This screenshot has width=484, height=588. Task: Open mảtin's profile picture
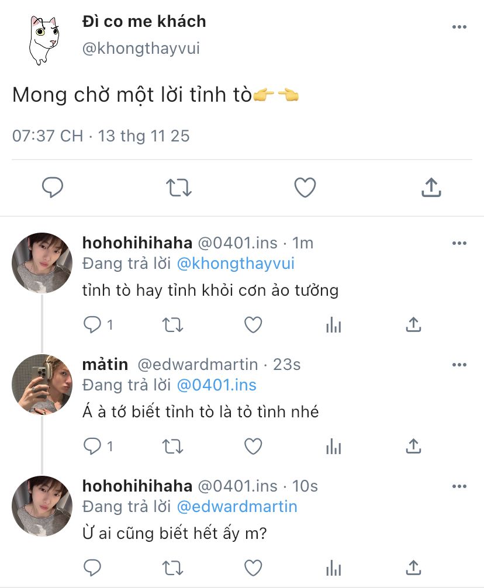[x=42, y=384]
